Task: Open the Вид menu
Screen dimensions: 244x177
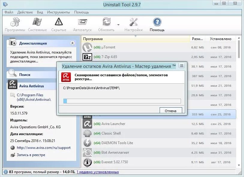Action: pos(40,12)
